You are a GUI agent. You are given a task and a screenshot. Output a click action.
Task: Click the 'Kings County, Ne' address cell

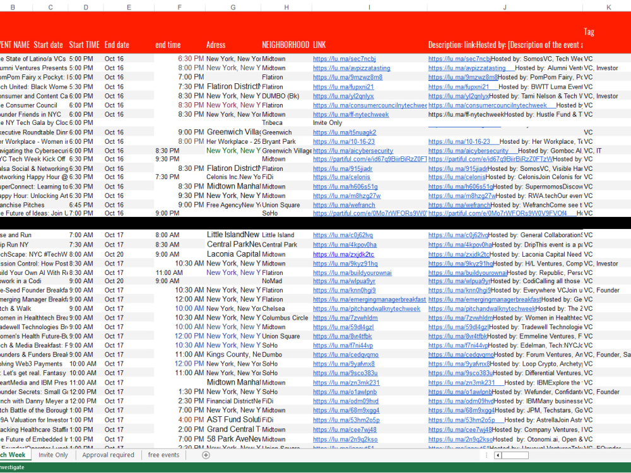pyautogui.click(x=233, y=354)
